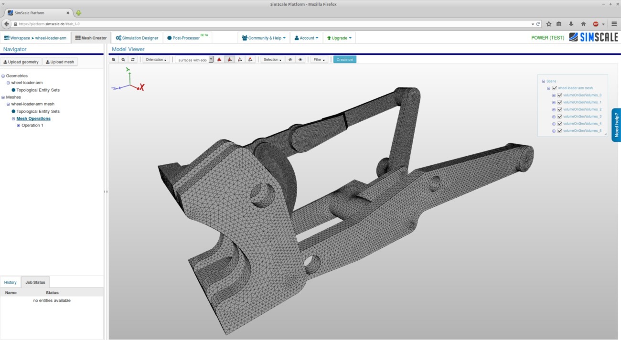Screen dimensions: 621x341
Task: Open the surfaces with edges render mode combo
Action: 194,60
